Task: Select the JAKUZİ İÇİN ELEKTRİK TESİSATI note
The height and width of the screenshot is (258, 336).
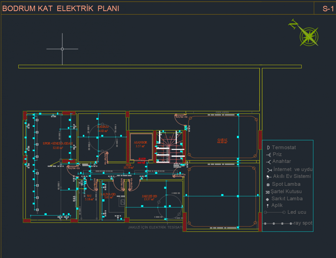Action: click(x=155, y=227)
